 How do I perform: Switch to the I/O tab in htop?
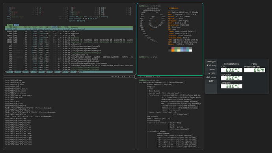pos(16,25)
